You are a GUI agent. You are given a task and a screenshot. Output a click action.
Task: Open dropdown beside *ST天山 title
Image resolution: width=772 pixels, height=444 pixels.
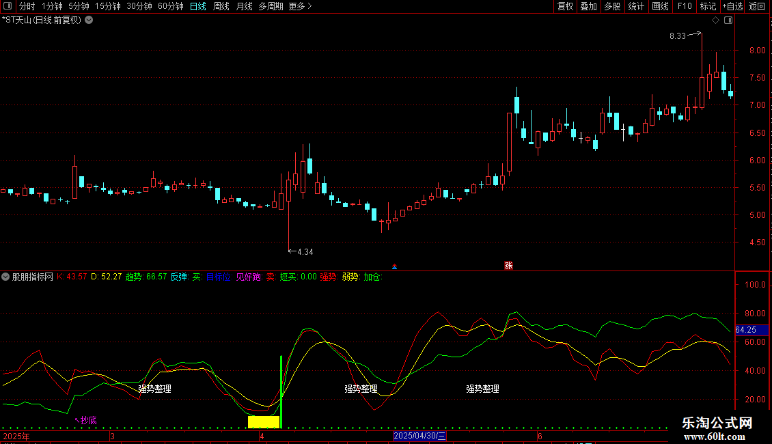click(x=89, y=20)
